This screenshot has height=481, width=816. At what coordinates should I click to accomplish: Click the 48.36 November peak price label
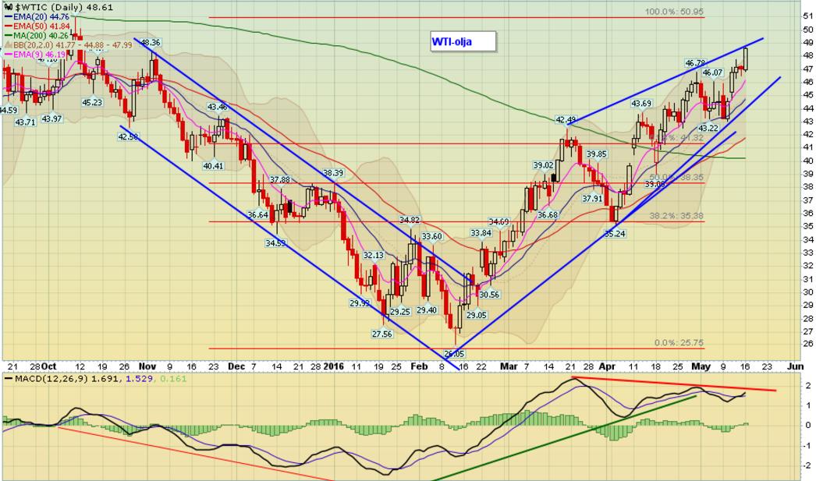point(151,43)
